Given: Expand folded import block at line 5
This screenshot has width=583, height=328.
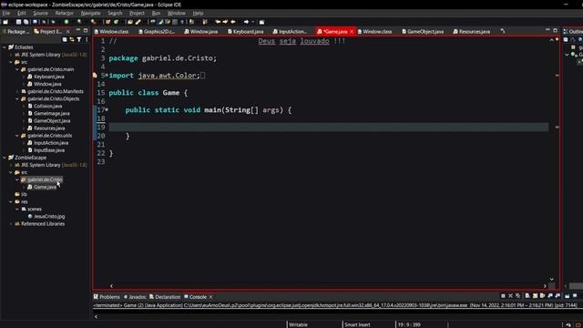Looking at the screenshot, I should pos(107,76).
